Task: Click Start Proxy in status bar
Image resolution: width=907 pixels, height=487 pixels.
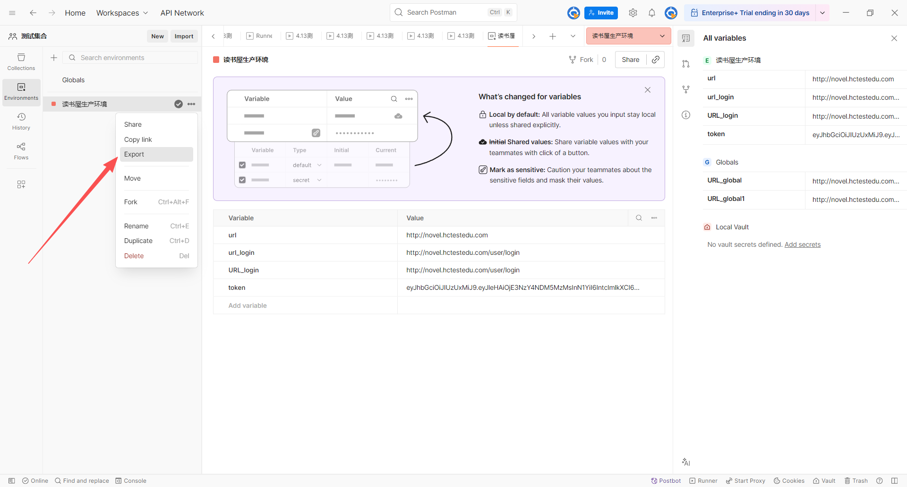Action: point(745,481)
